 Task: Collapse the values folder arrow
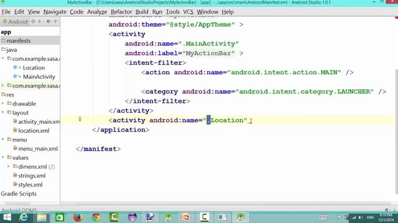tap(2, 157)
